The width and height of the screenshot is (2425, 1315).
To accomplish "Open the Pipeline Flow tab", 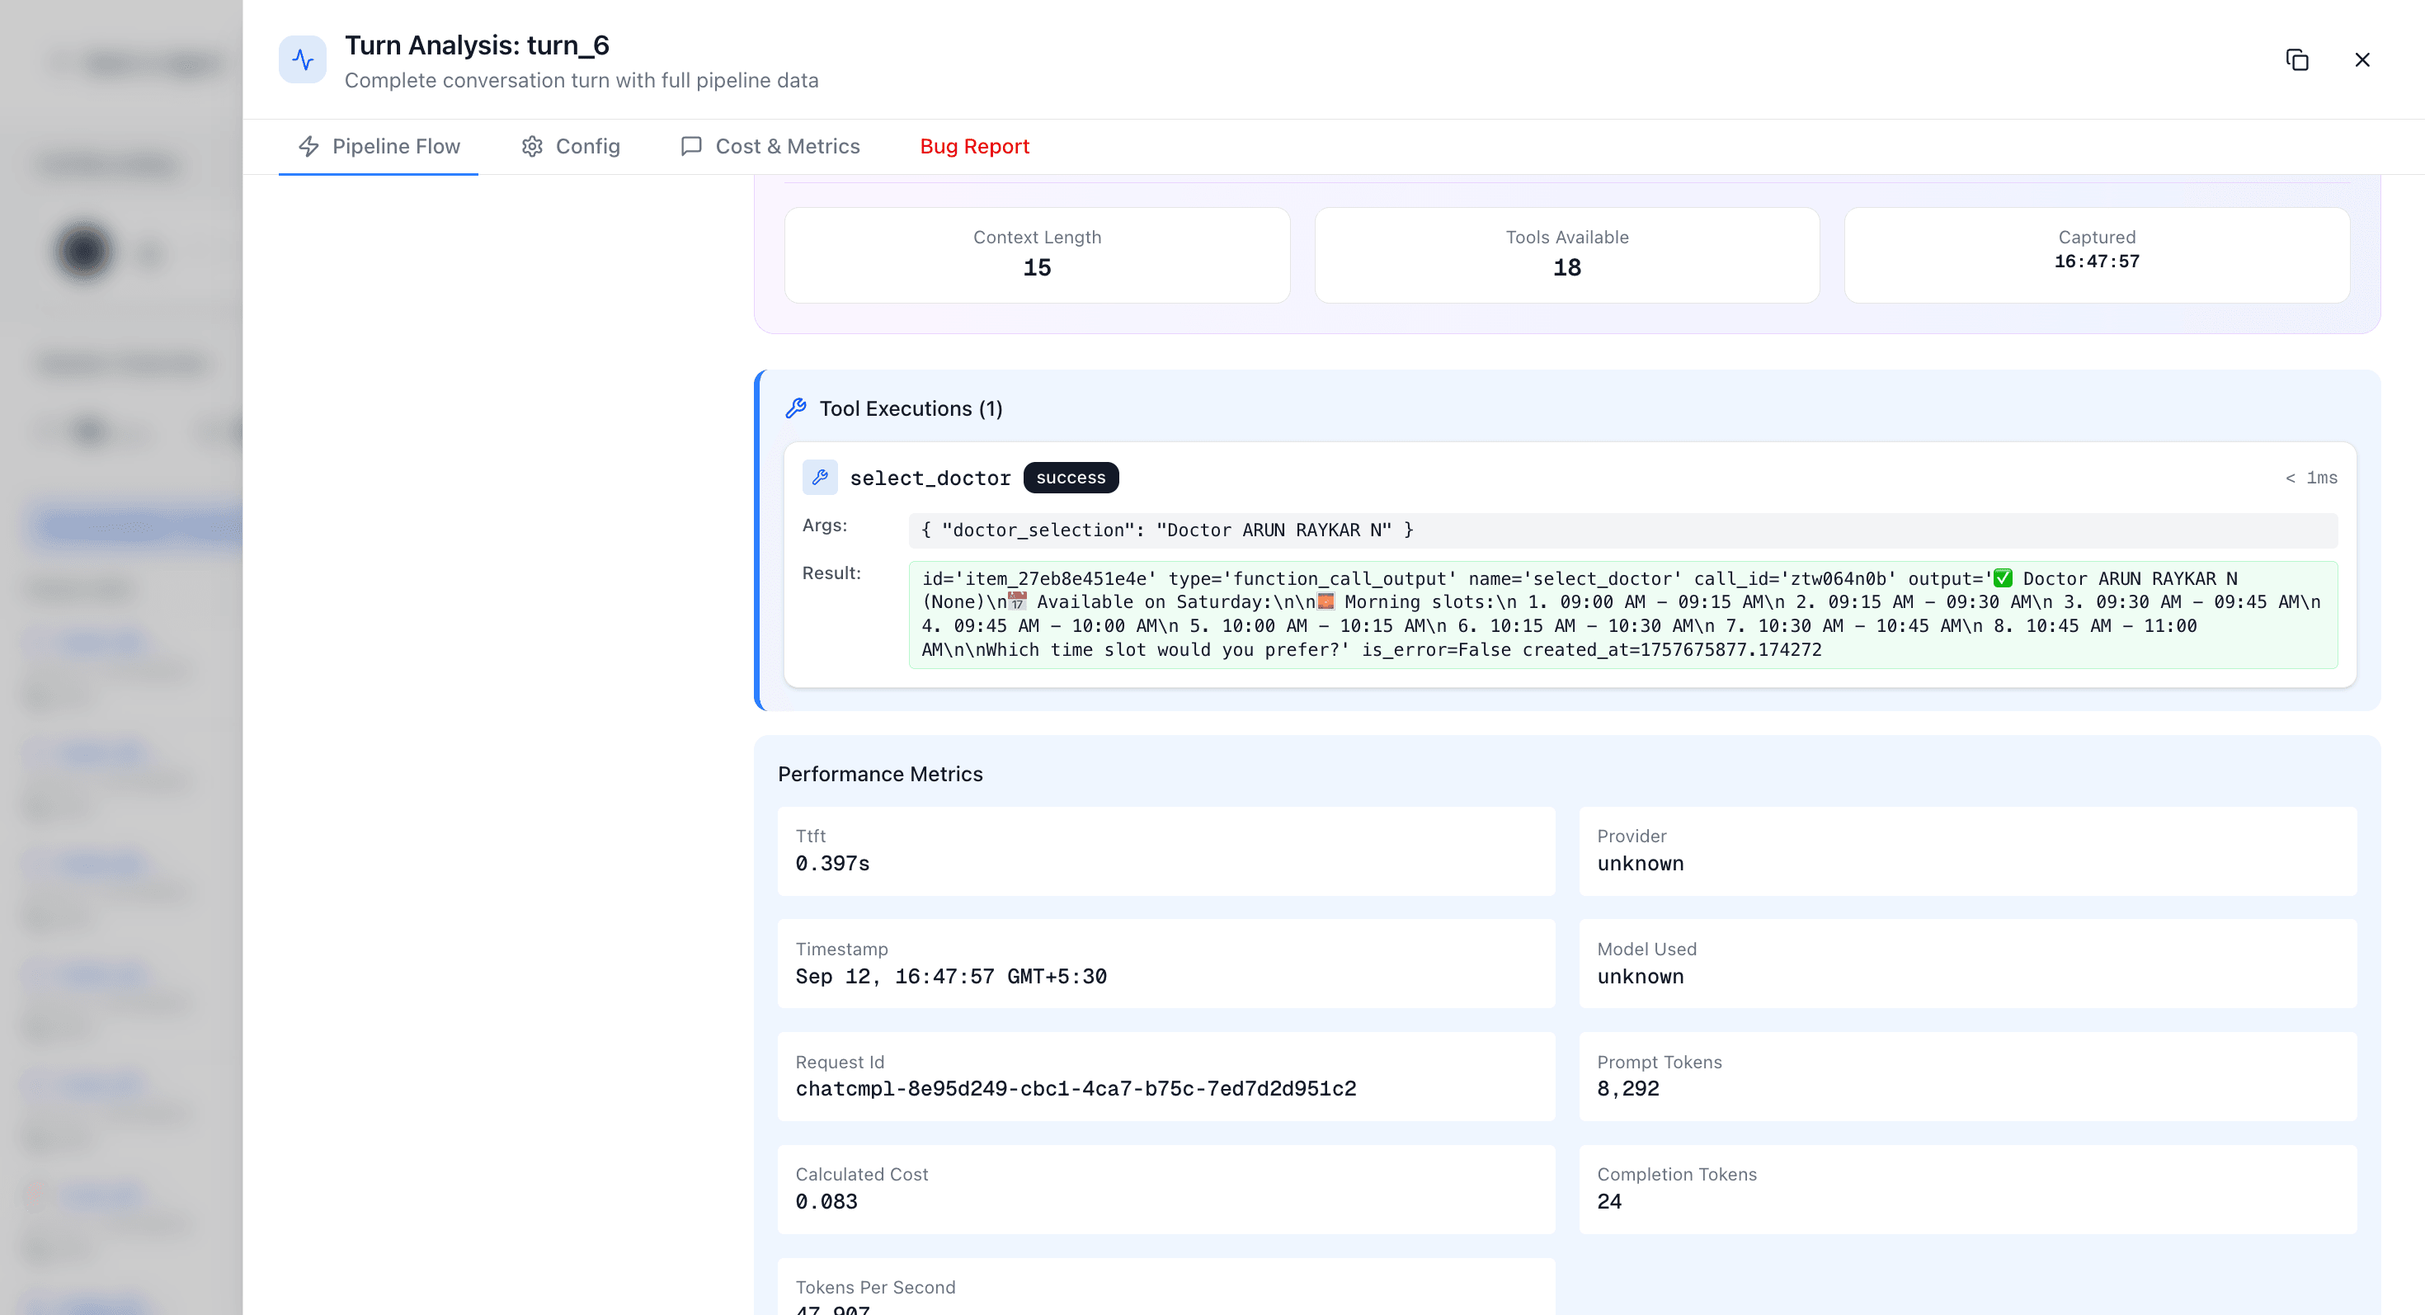I will tap(379, 146).
